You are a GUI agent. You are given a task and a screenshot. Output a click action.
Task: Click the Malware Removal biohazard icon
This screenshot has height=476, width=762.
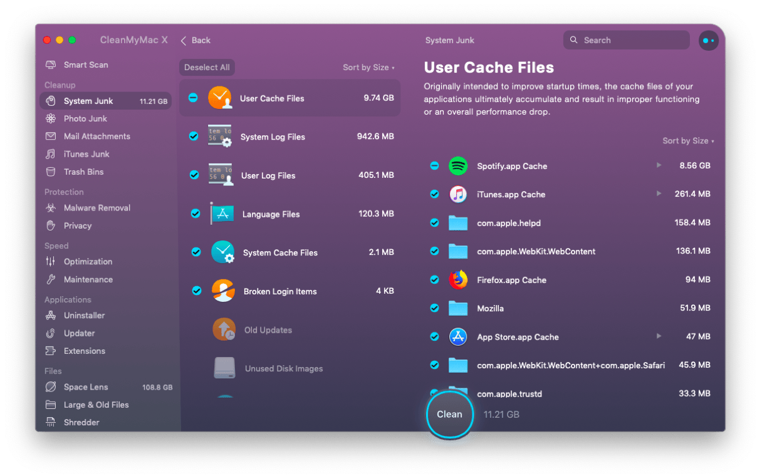click(x=51, y=208)
